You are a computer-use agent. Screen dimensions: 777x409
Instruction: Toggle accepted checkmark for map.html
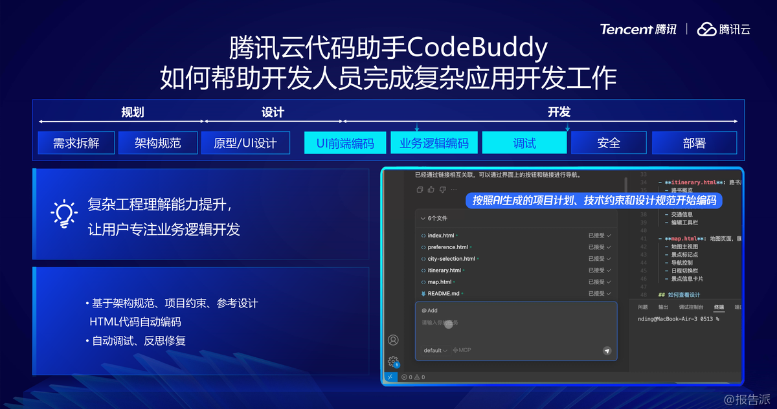point(609,282)
